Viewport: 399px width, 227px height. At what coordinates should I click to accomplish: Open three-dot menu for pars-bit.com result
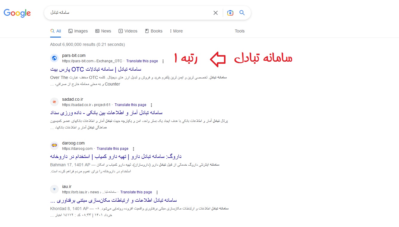point(163,61)
